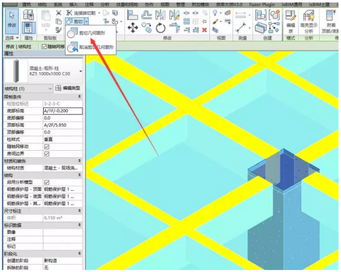Screen dimensions: 341x272
Task: Click the 顶部偏移 value field
Action: [63, 132]
